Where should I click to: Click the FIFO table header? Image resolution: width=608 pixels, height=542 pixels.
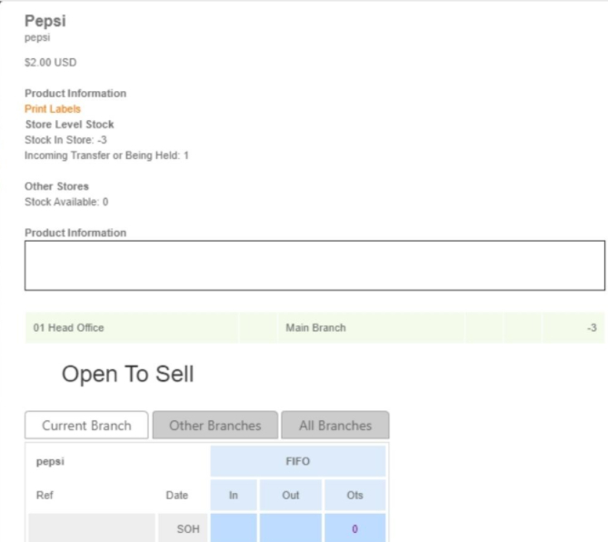(x=298, y=461)
